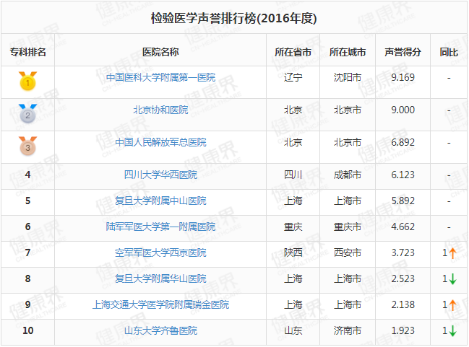469x347 pixels.
Task: Click the silver medal rank 2 icon
Action: tap(27, 113)
